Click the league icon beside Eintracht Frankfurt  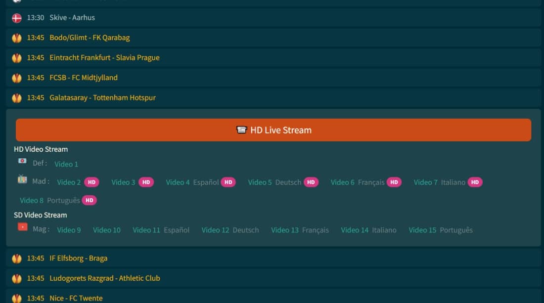pos(17,58)
